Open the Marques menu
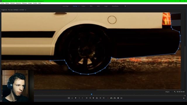The width and height of the screenshot is (187, 105). [x=25, y=3]
